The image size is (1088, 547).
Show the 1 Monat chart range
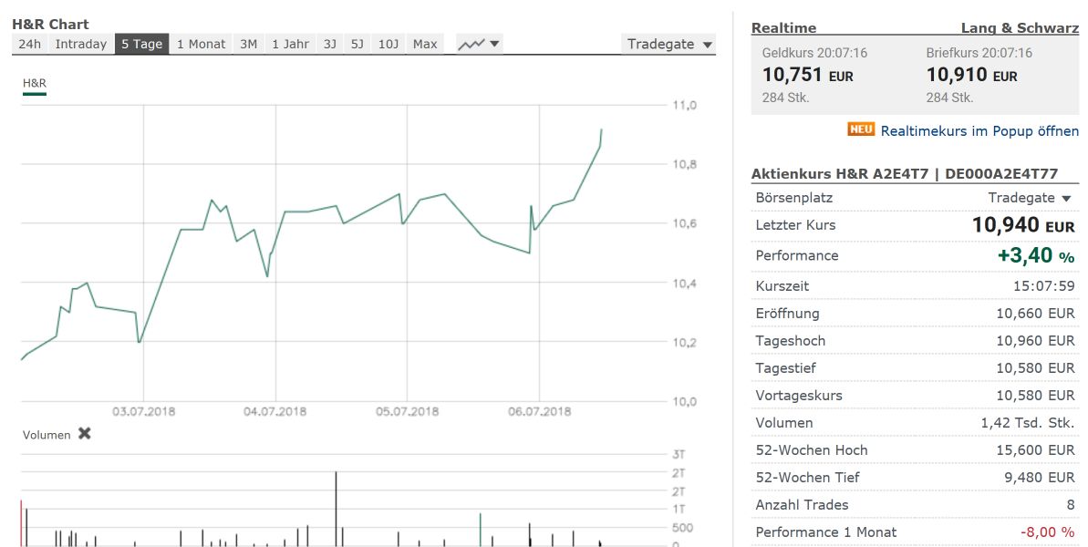pos(201,44)
